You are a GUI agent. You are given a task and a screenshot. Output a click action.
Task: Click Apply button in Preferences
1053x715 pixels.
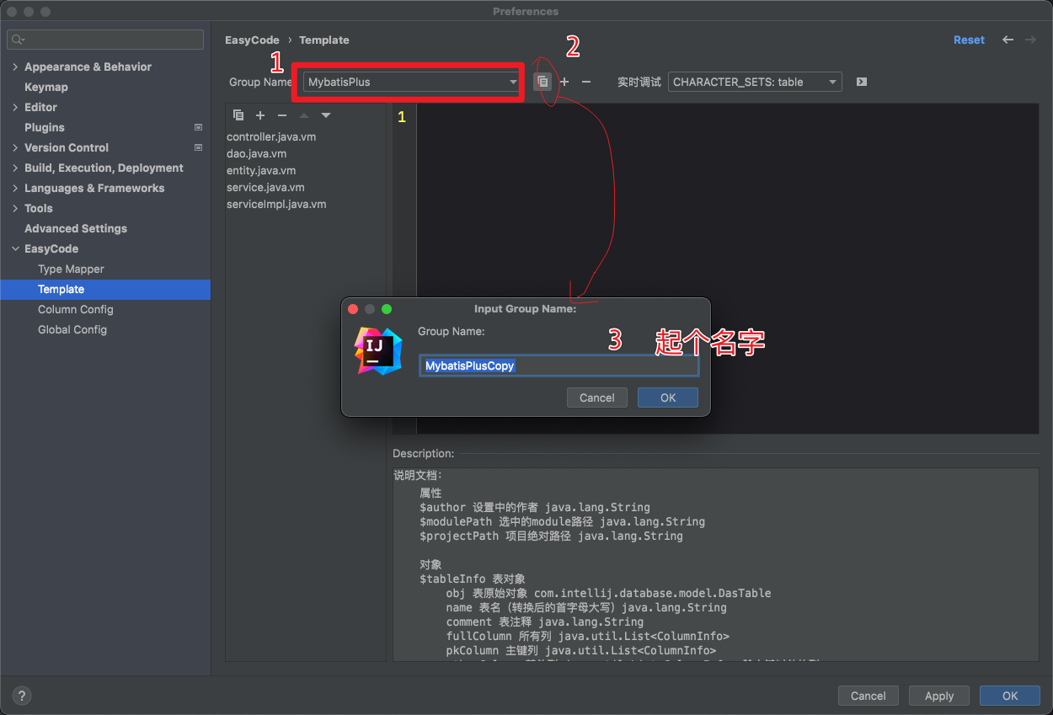point(939,696)
